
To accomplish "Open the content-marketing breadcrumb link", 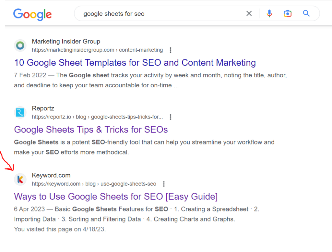I will (141, 50).
